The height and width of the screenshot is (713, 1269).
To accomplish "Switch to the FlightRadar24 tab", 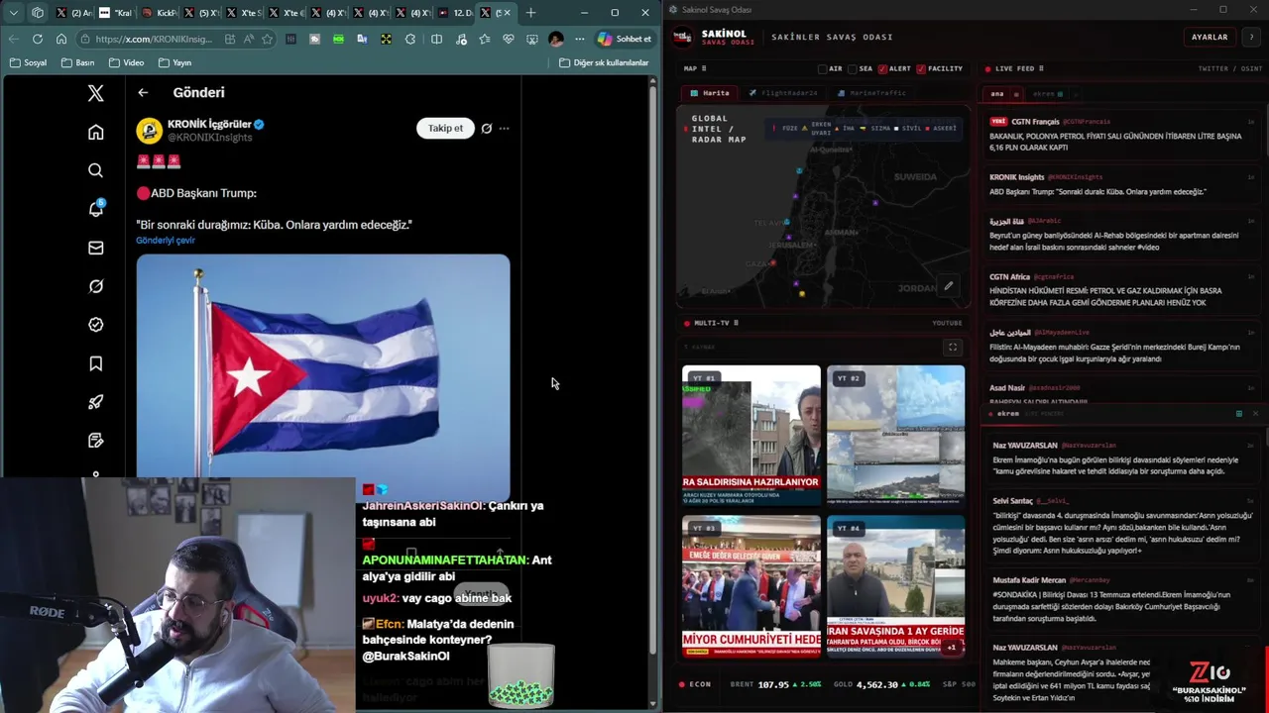I will click(x=783, y=93).
